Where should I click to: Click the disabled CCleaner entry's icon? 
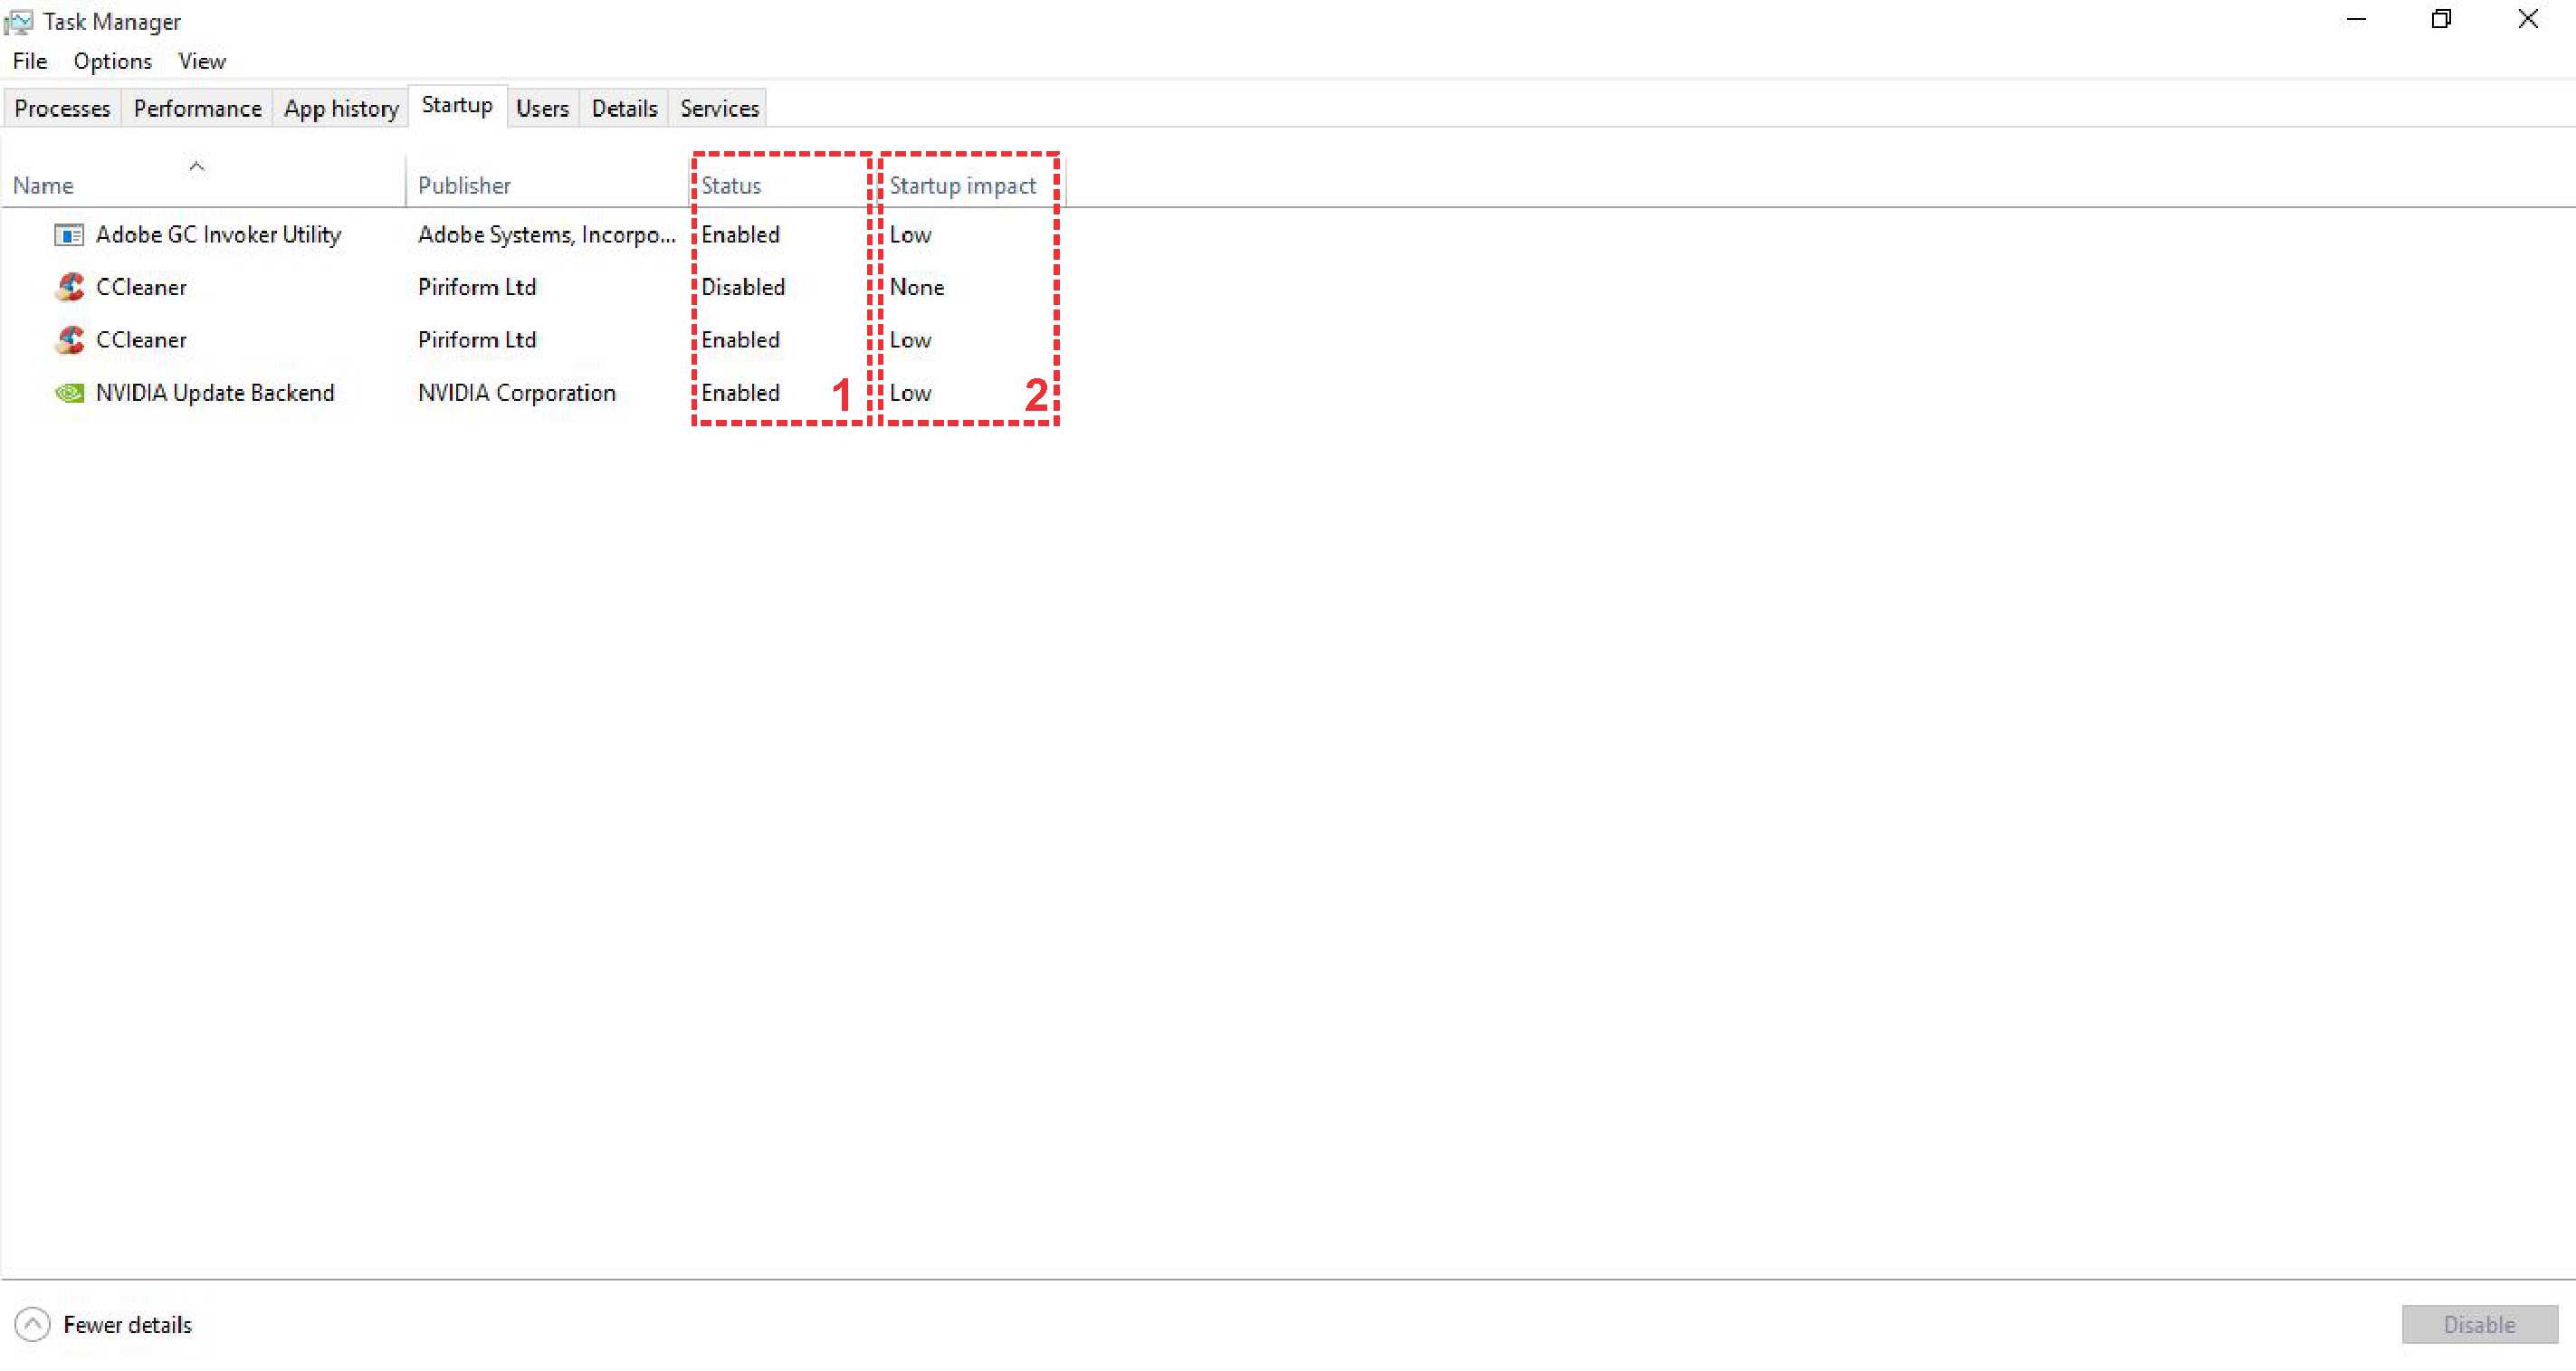coord(69,287)
